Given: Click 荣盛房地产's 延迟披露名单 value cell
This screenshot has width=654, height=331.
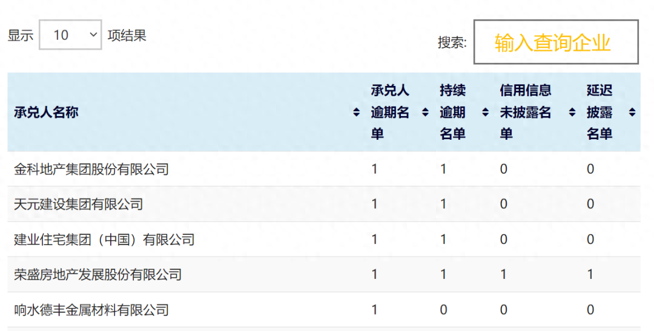Looking at the screenshot, I should [x=590, y=275].
